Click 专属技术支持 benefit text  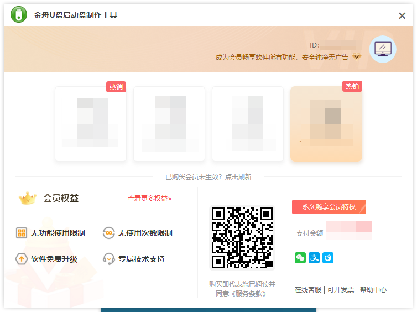[142, 259]
